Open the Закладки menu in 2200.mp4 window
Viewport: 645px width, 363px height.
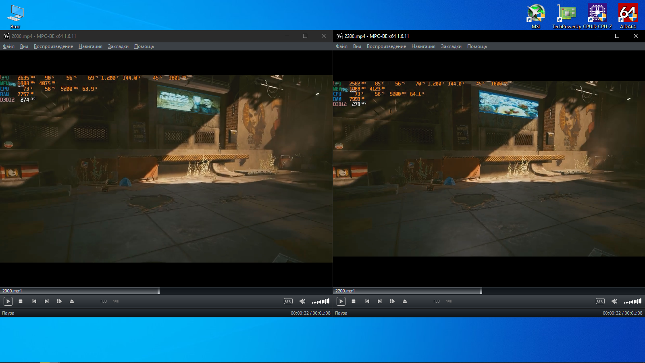pos(451,46)
